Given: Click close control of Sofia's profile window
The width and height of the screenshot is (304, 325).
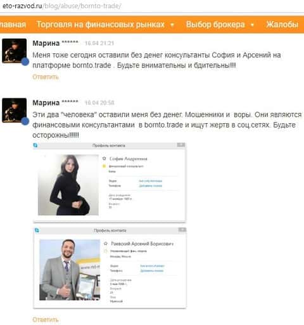Looking at the screenshot, I should [x=181, y=145].
